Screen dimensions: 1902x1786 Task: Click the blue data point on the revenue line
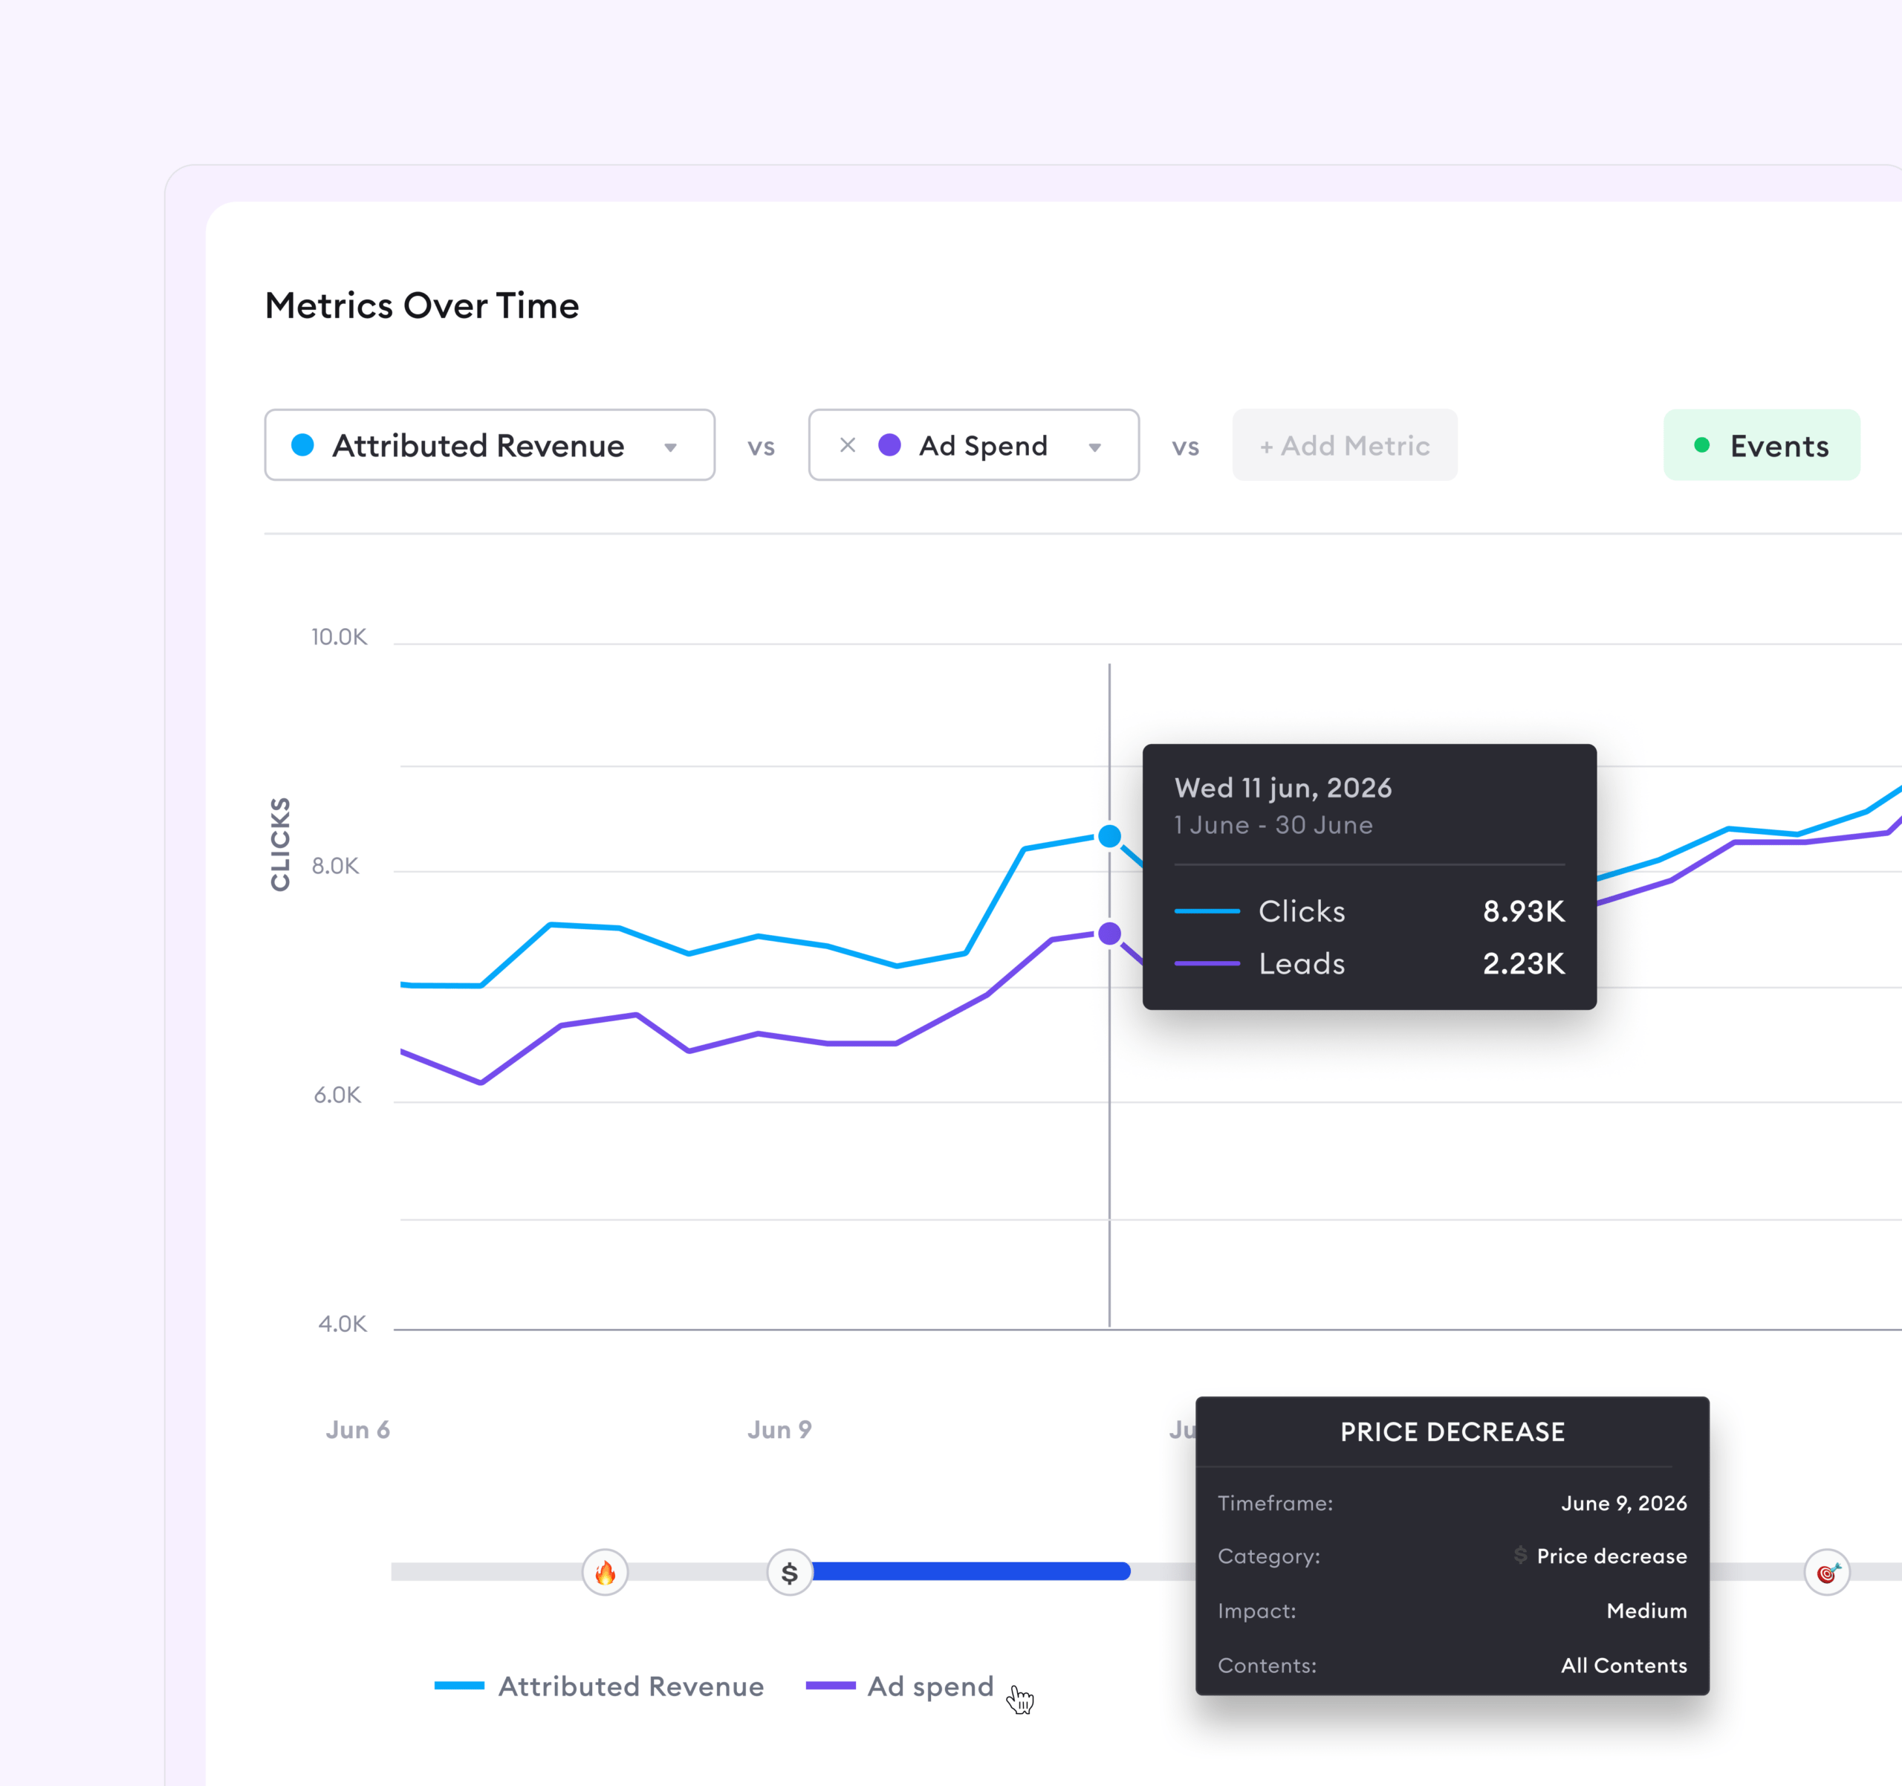point(1110,835)
